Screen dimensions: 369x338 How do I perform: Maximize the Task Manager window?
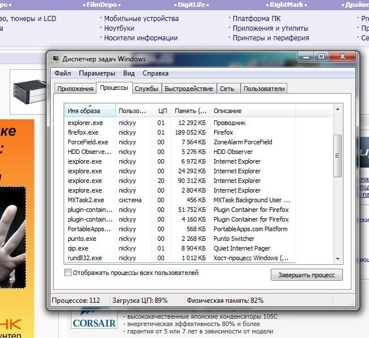(321, 57)
